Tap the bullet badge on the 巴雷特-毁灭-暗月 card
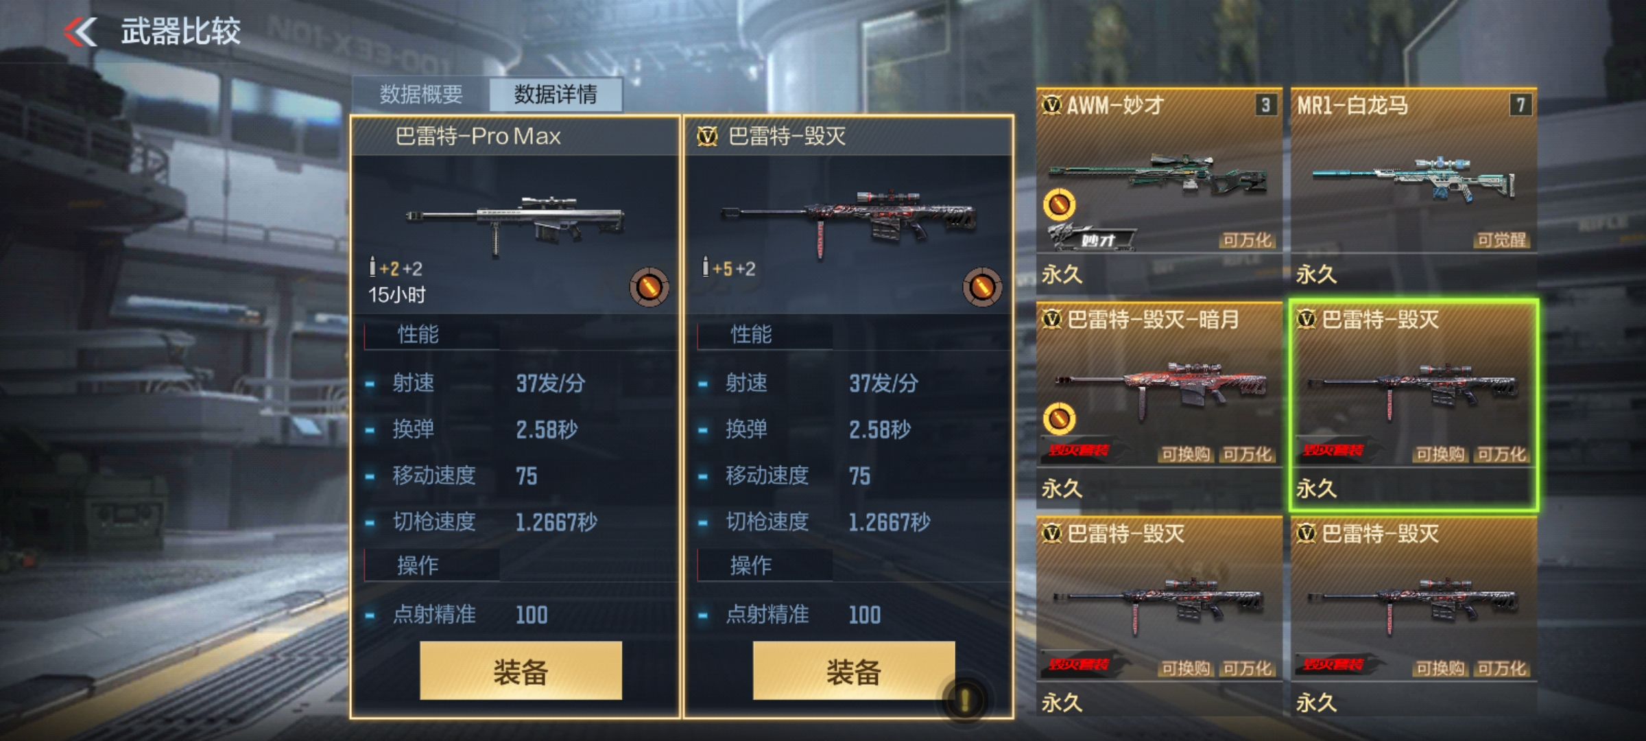The height and width of the screenshot is (741, 1646). coord(1059,419)
